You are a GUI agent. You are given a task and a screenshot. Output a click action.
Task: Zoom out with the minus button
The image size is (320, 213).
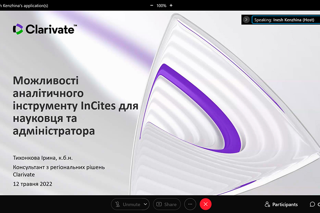coord(152,5)
